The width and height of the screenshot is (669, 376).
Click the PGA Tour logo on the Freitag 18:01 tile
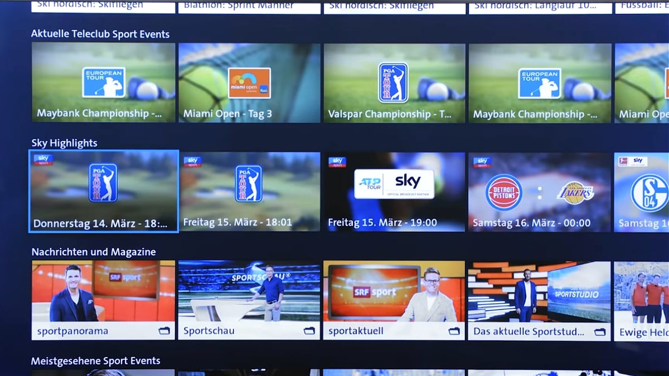coord(249,183)
